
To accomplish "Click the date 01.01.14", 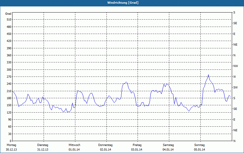I will 74,150.
